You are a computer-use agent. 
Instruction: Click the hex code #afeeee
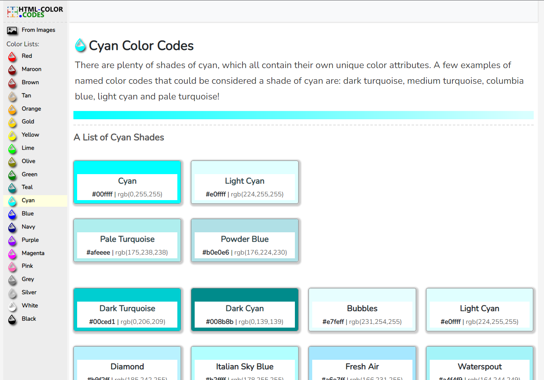point(98,253)
